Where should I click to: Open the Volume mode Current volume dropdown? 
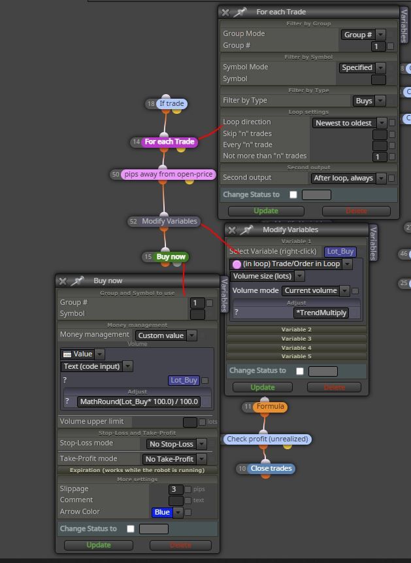pos(344,290)
